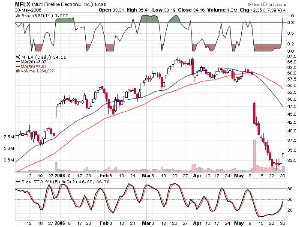This screenshot has width=300, height=227.
Task: Click the High 35.41 value
Action: click(x=138, y=10)
